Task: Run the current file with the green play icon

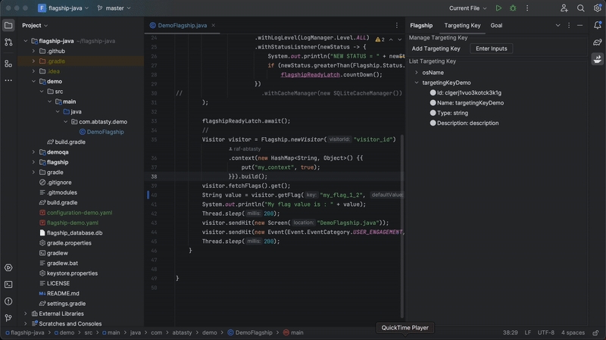Action: pyautogui.click(x=498, y=8)
